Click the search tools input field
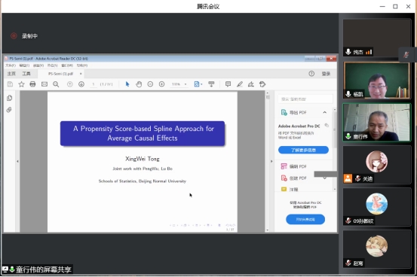The height and width of the screenshot is (277, 417). 305,99
